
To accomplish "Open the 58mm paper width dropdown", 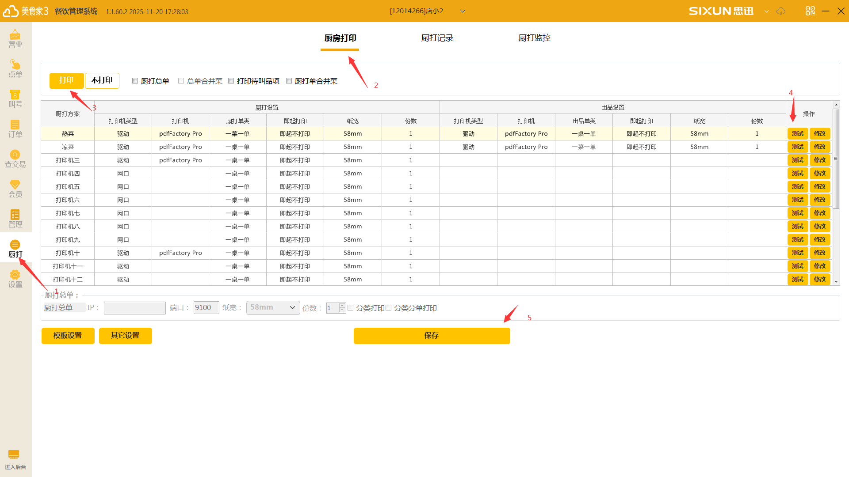I will (273, 308).
